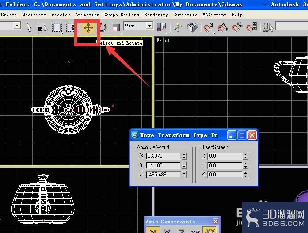Choose Rectangular Selection Region tool

click(x=57, y=27)
